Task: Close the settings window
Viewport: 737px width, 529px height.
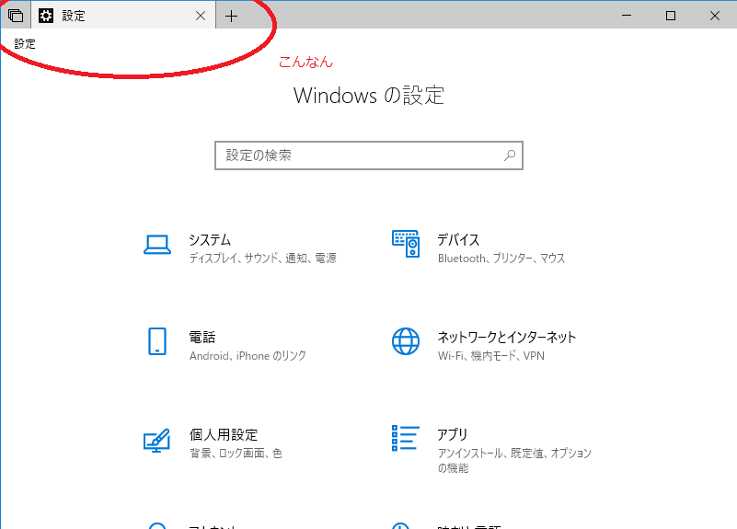Action: [715, 16]
